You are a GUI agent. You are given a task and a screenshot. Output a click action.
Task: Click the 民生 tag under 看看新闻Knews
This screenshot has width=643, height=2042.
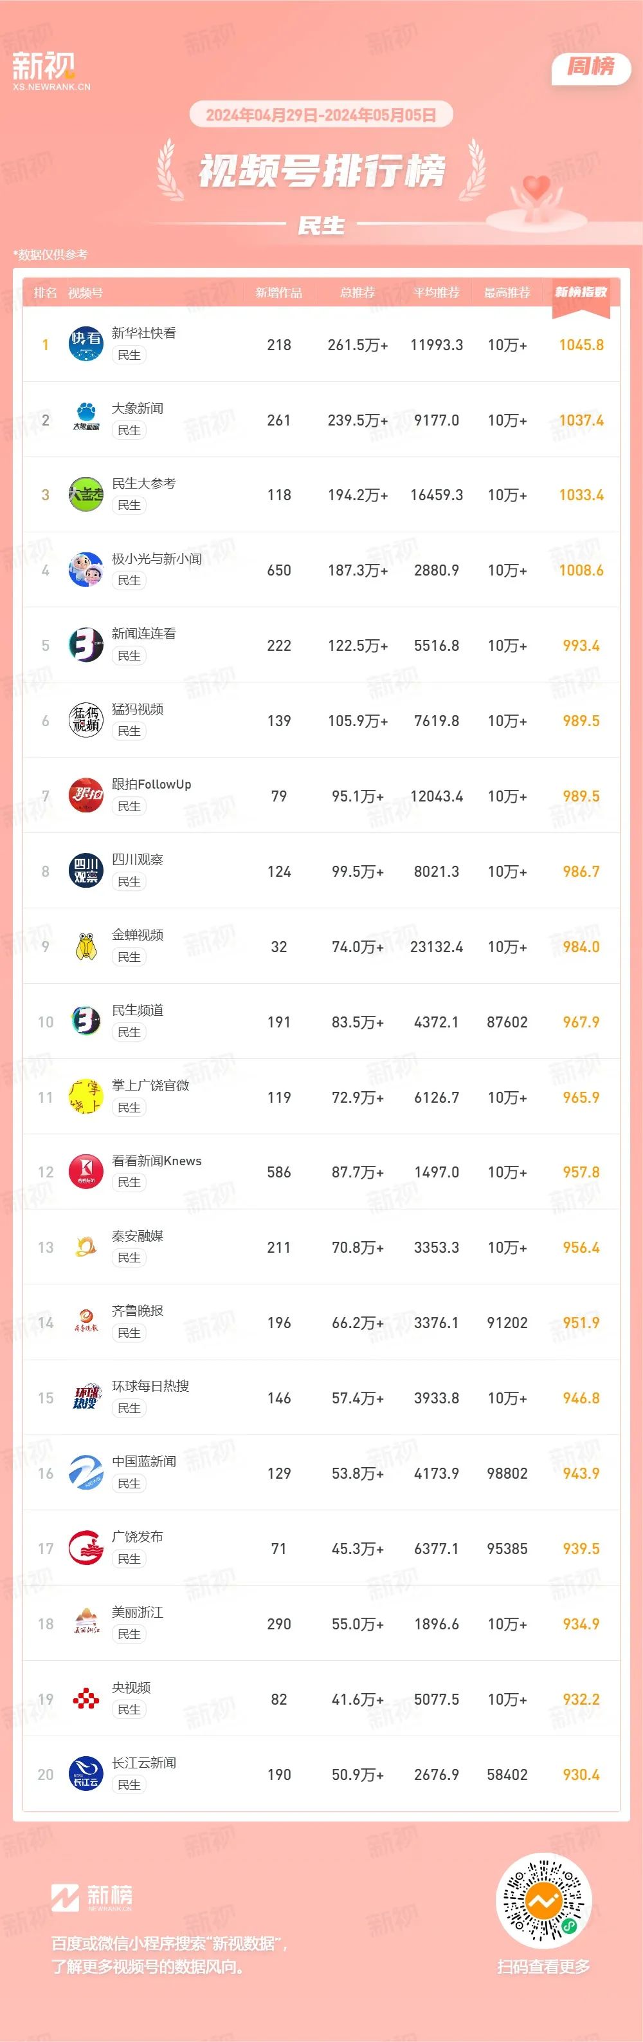point(129,1182)
